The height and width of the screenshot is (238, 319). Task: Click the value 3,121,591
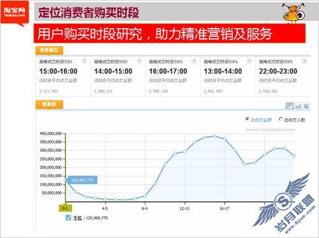pos(48,91)
